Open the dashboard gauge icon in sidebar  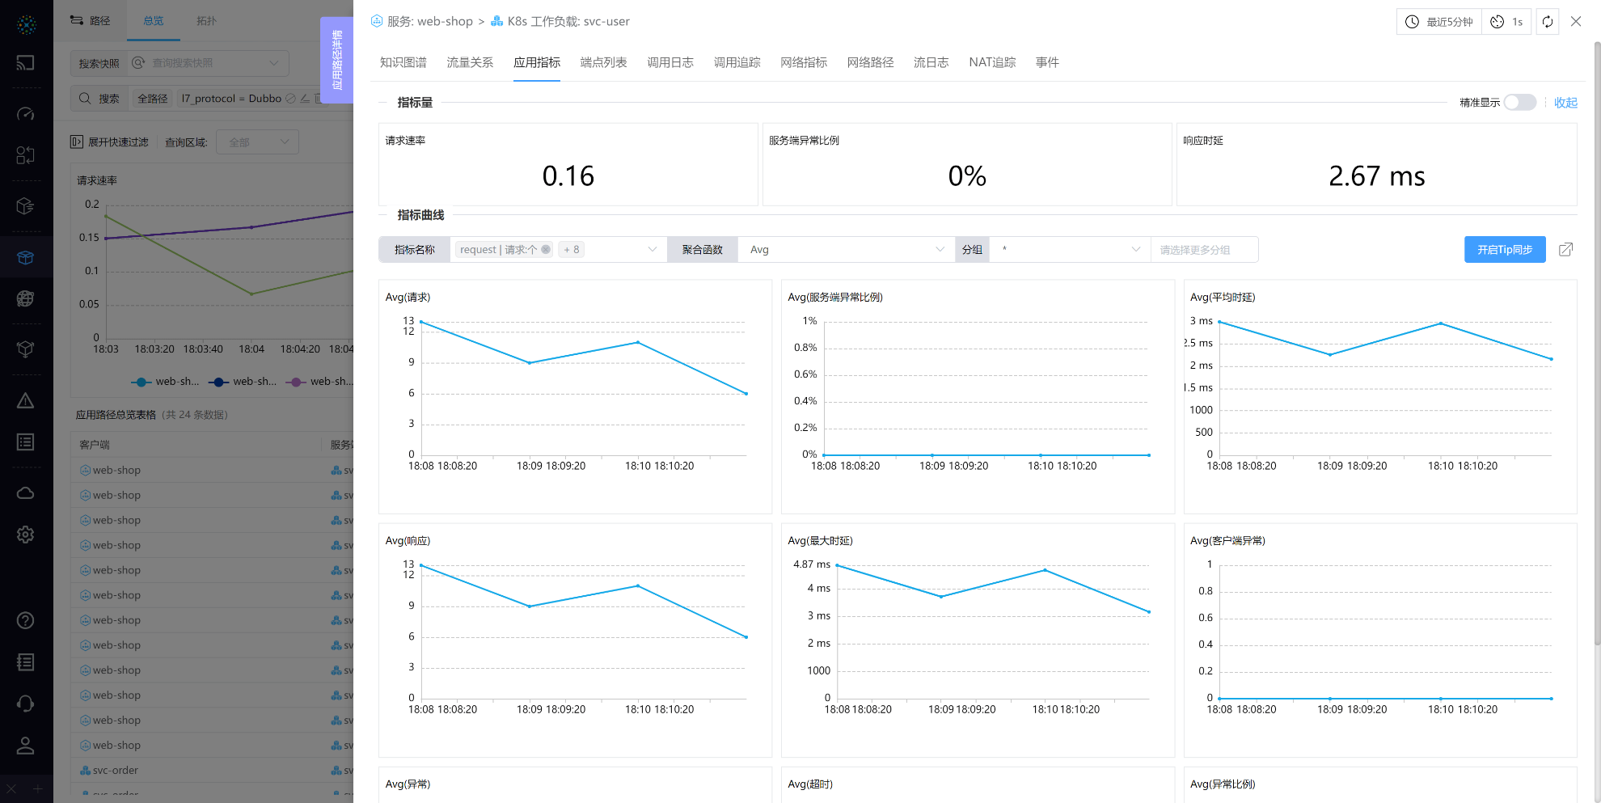26,114
